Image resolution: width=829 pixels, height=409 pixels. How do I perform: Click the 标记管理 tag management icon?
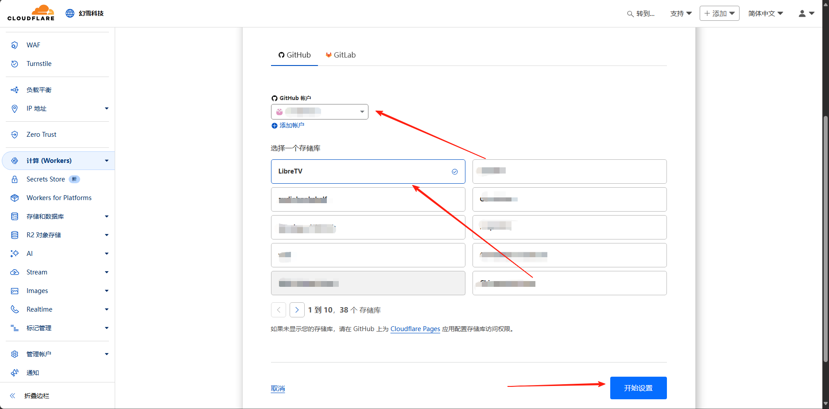pos(15,328)
